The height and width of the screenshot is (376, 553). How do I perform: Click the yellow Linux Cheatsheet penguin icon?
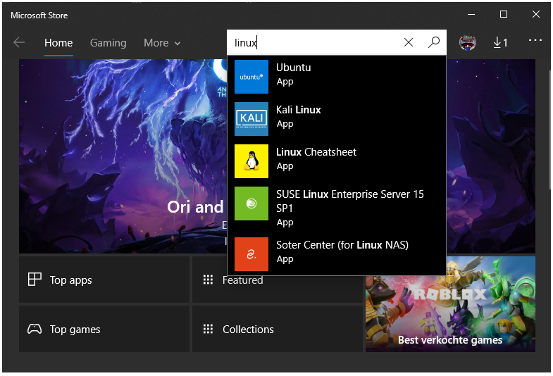[x=251, y=161]
